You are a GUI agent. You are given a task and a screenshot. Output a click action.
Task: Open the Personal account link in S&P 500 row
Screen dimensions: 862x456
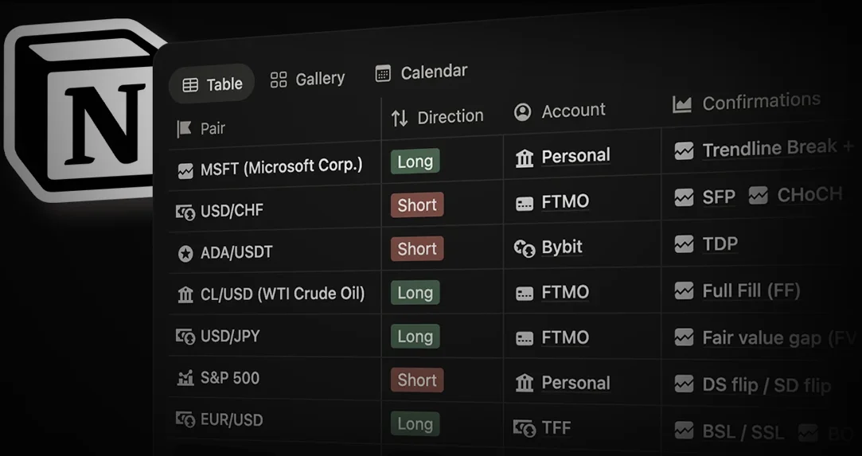(x=575, y=383)
